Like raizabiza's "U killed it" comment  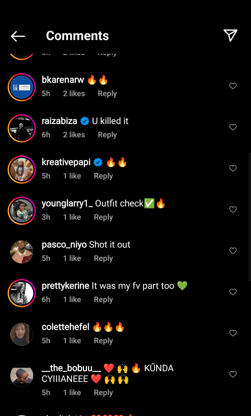point(233,127)
